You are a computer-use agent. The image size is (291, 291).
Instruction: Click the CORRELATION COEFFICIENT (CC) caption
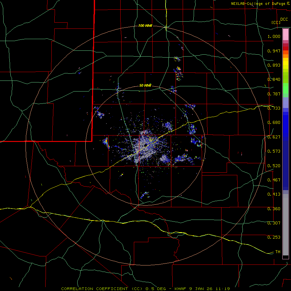(102, 289)
